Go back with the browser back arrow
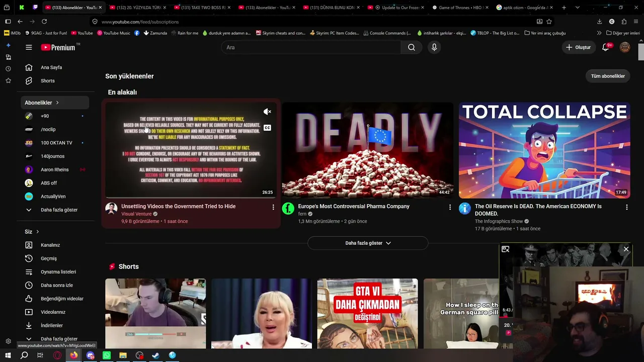This screenshot has height=362, width=644. (20, 22)
